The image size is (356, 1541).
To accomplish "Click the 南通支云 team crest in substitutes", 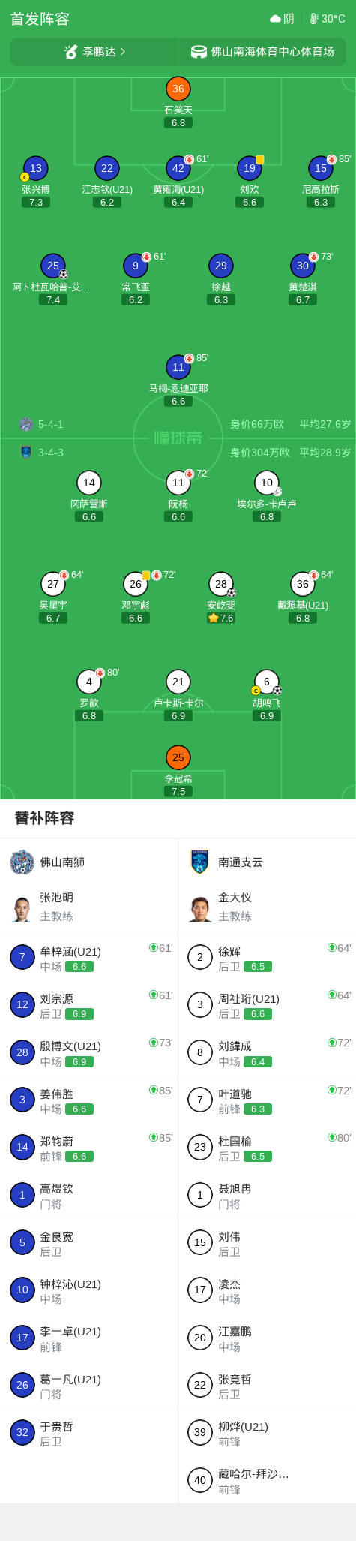I will (199, 862).
